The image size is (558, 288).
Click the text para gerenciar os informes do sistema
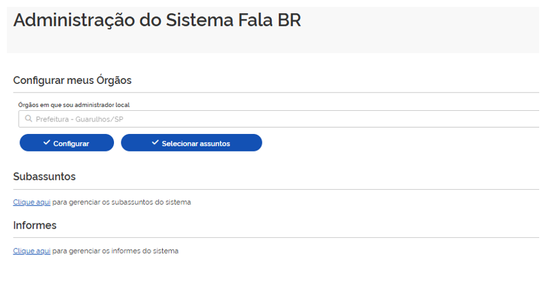tap(115, 250)
